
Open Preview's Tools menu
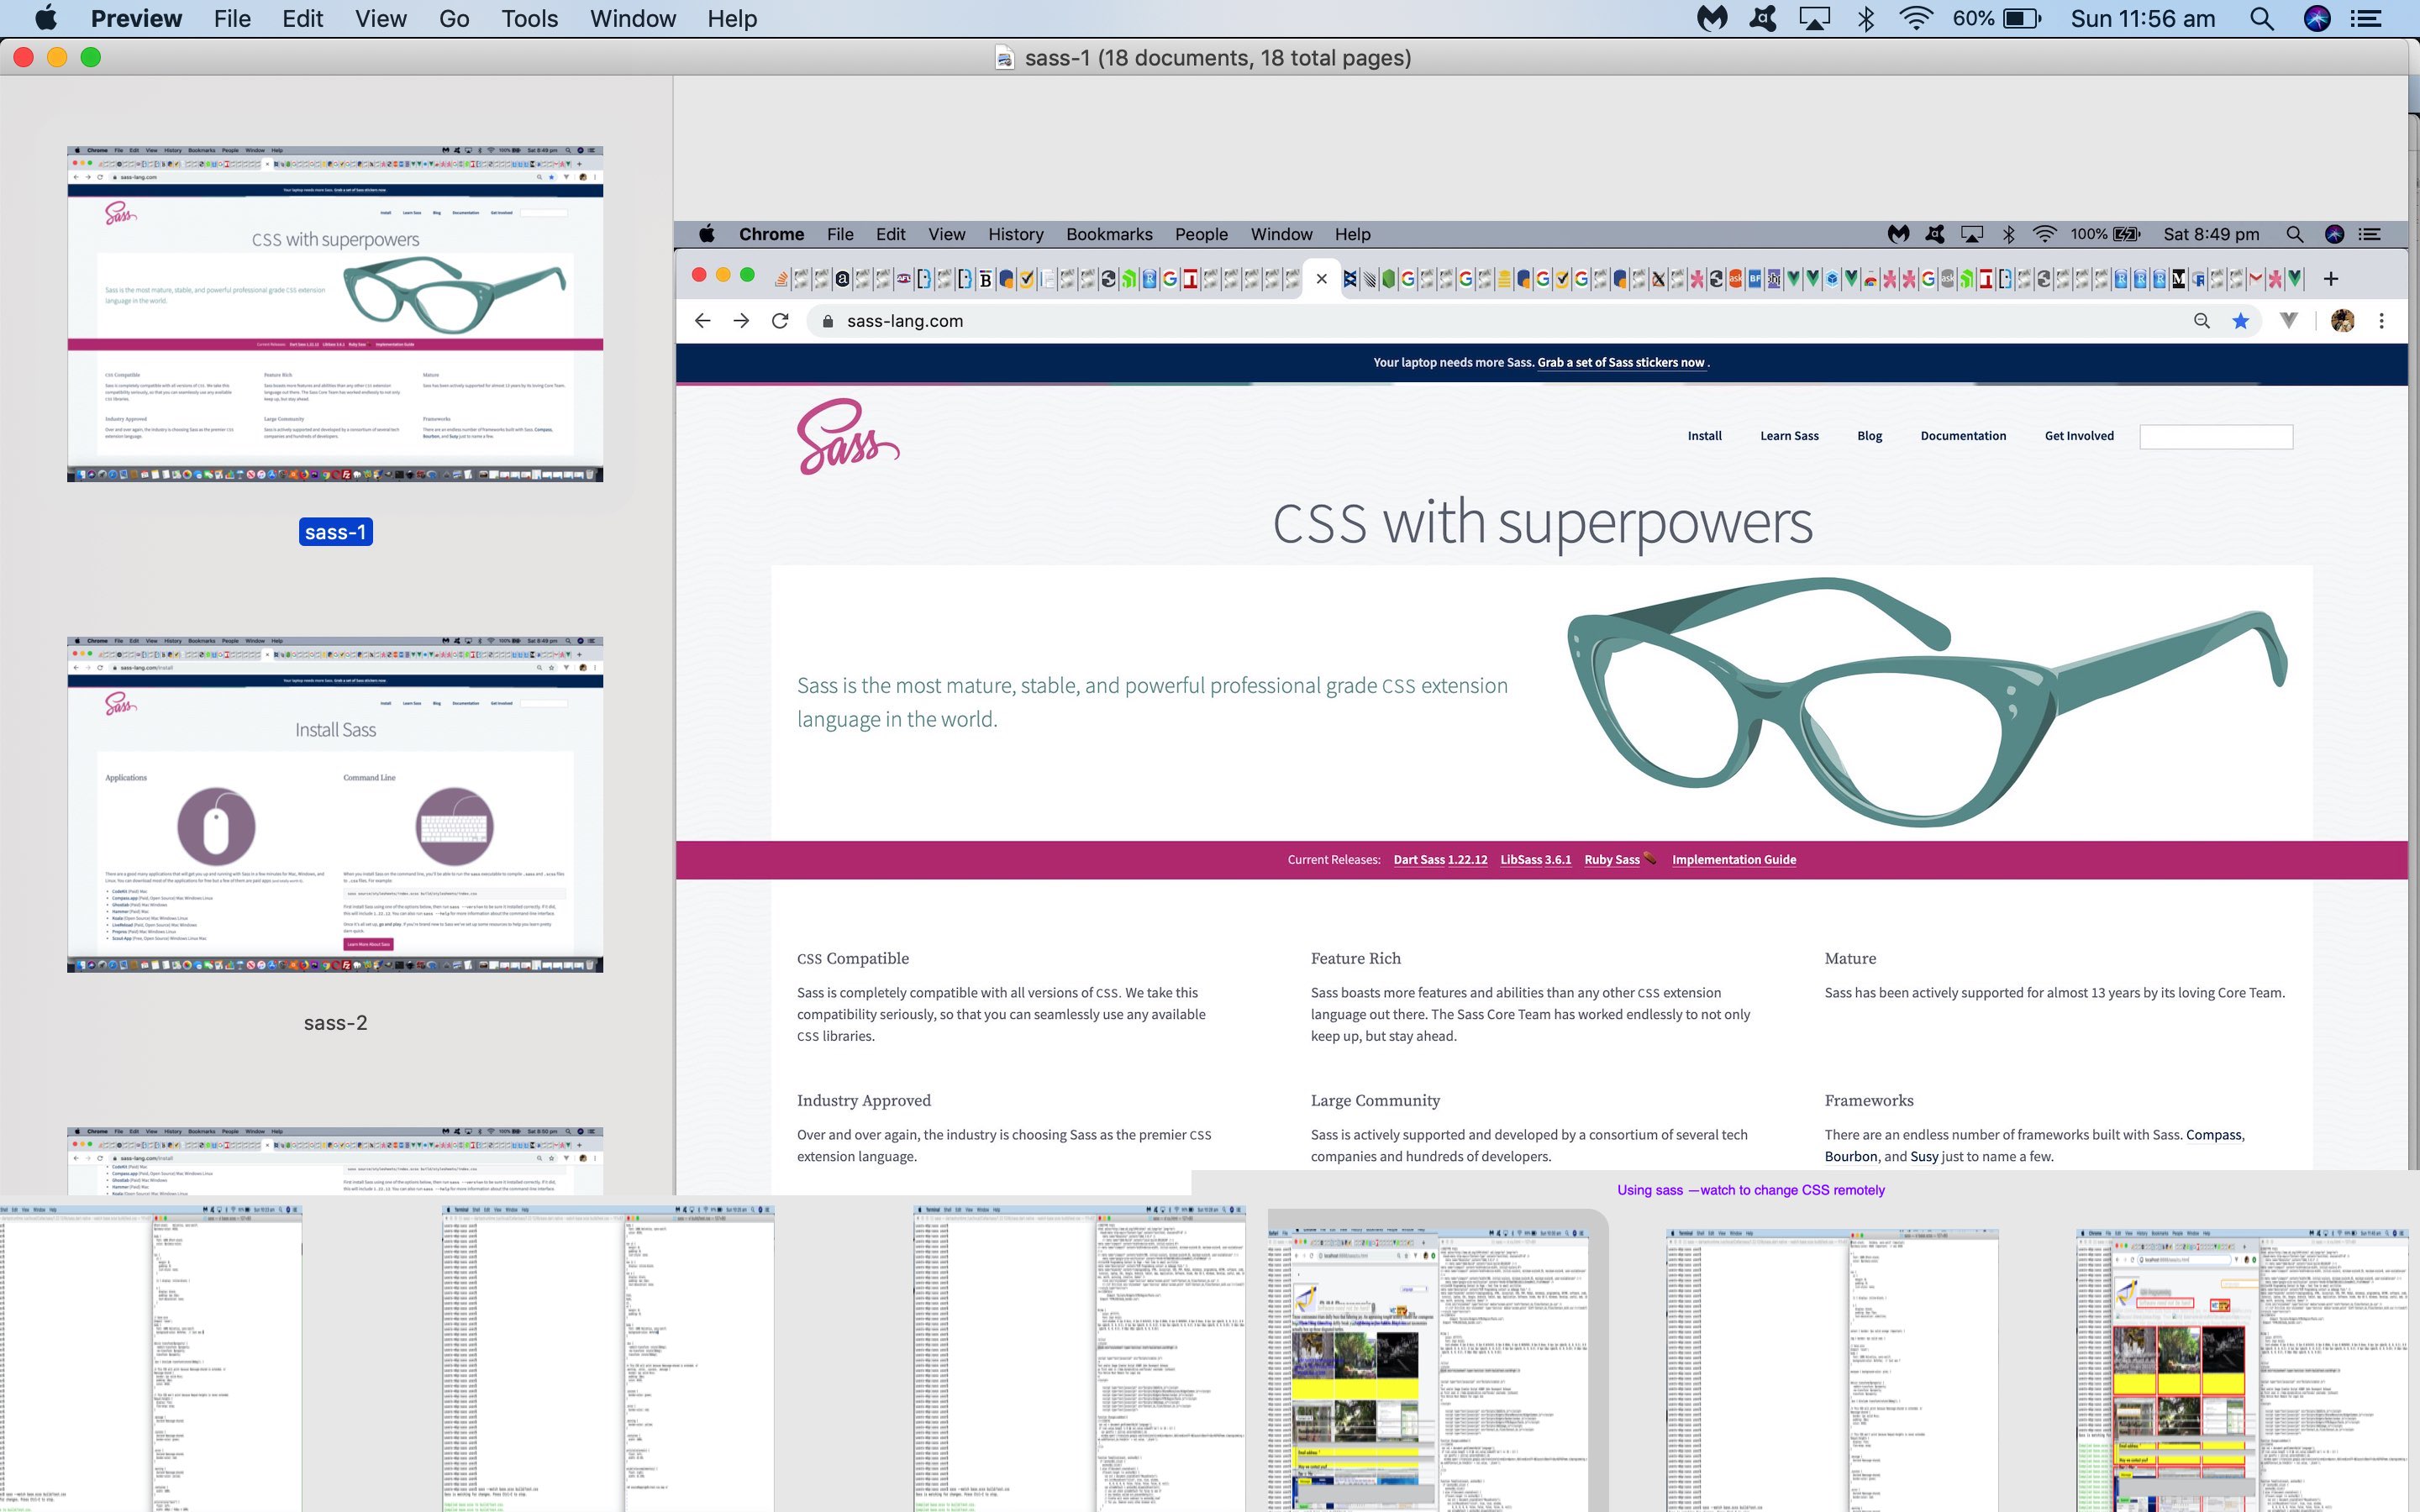click(529, 18)
